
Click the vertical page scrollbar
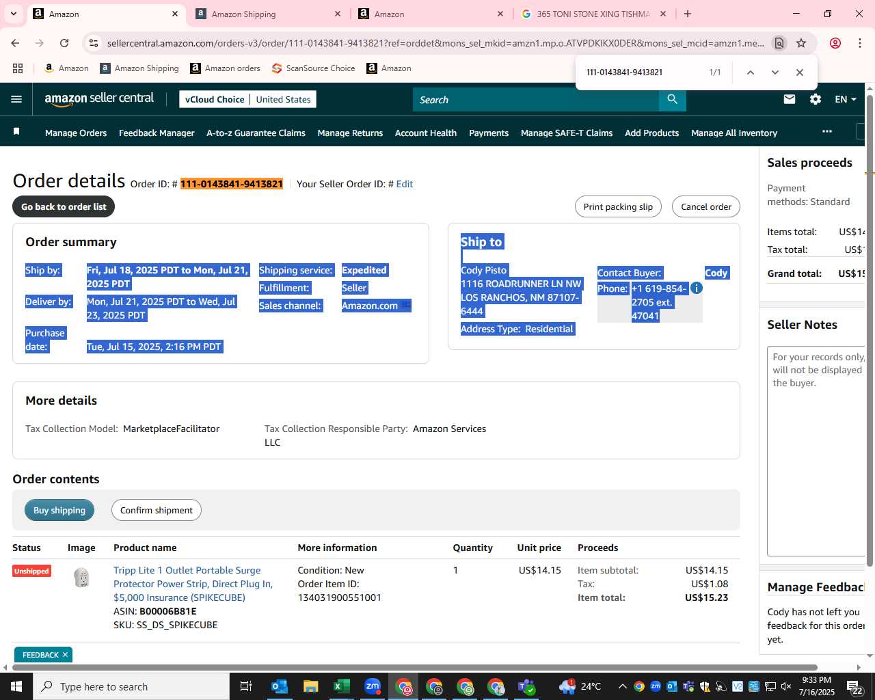[870, 331]
